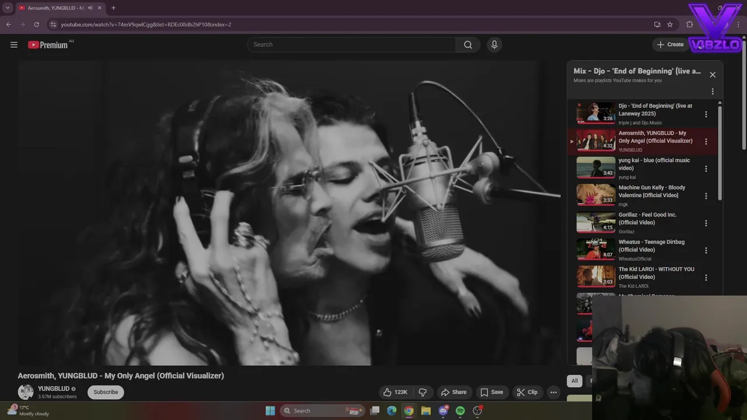Open options for Gorillaz Feel Good Inc.

706,223
